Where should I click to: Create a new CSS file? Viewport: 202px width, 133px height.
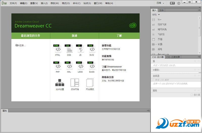click(69, 50)
